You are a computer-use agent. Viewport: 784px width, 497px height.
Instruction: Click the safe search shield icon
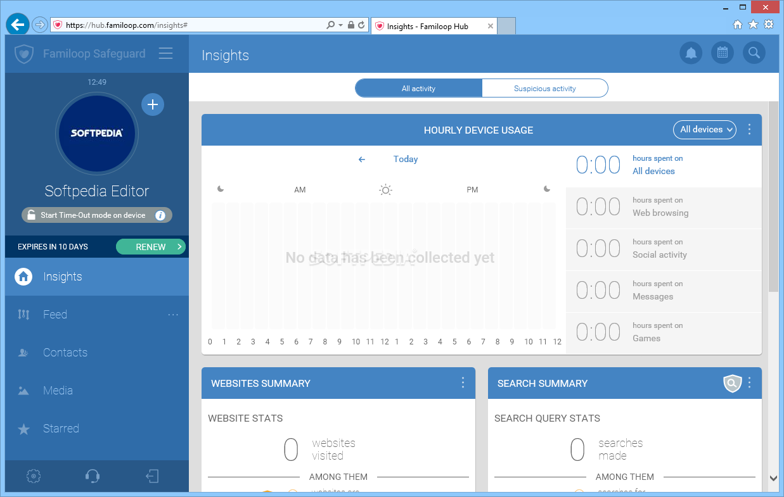click(x=732, y=383)
